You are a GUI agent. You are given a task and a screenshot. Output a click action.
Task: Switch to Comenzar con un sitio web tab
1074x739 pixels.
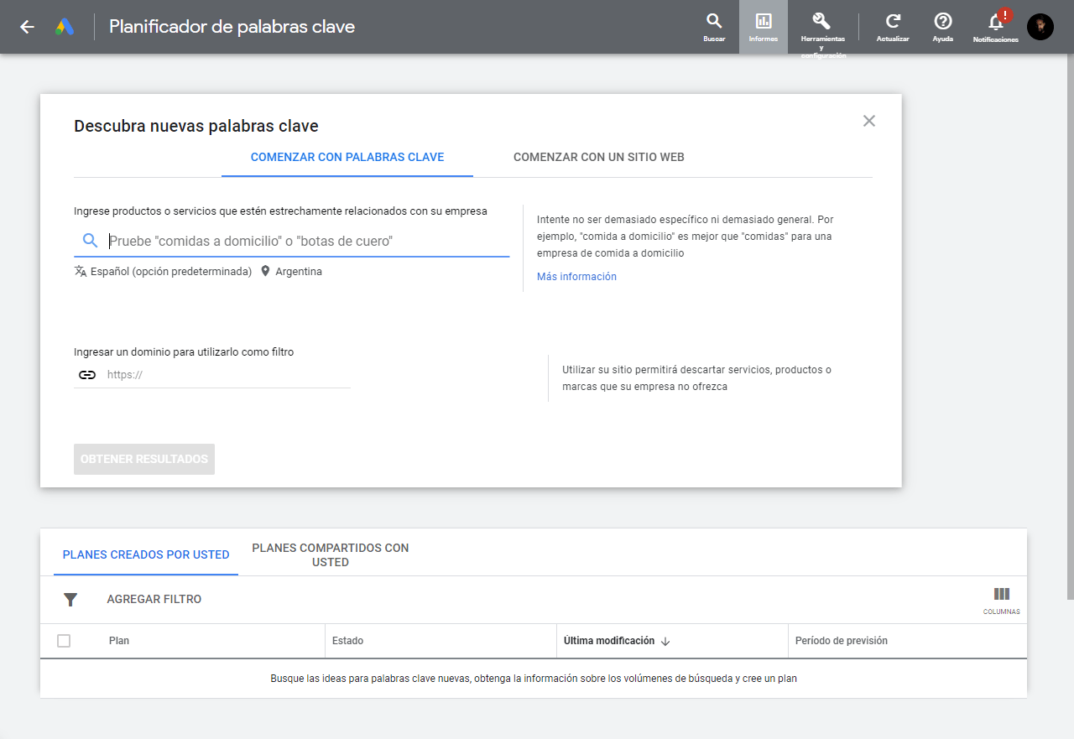600,157
